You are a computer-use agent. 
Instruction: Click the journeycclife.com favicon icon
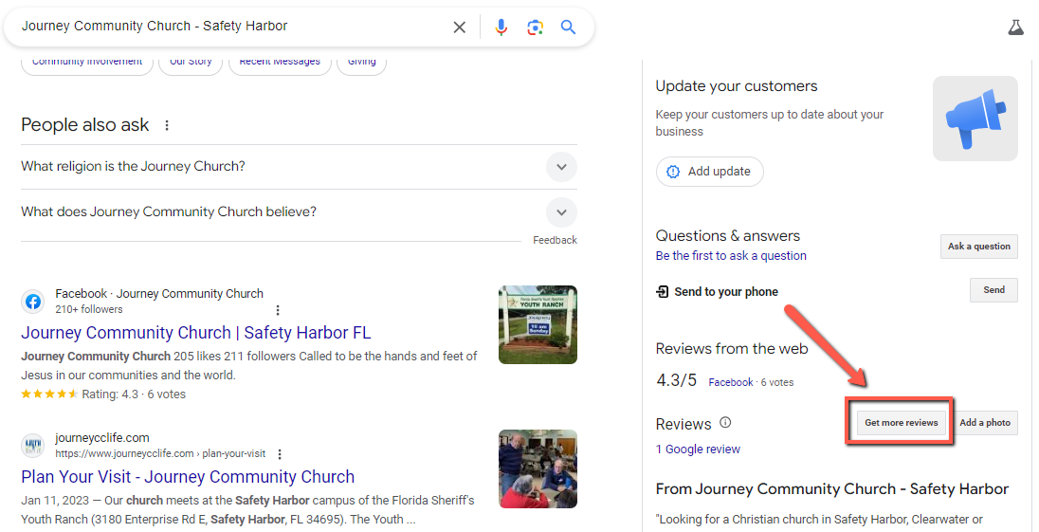tap(33, 445)
